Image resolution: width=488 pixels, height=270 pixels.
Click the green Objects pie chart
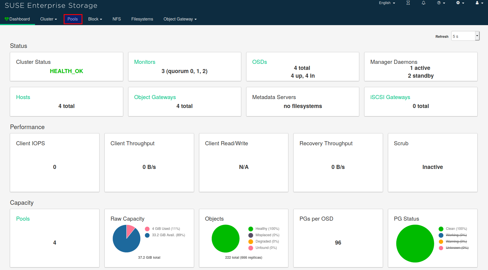tap(226, 239)
